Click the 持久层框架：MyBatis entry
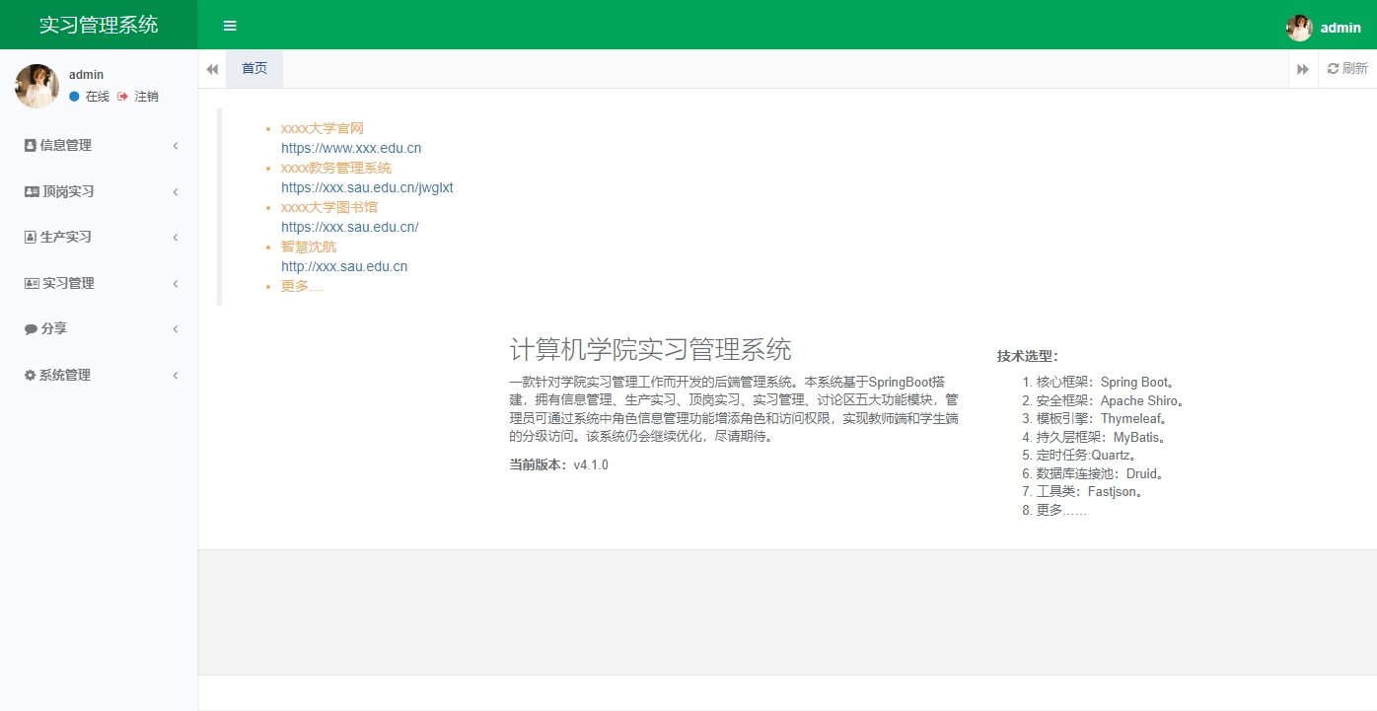This screenshot has height=711, width=1377. [x=1104, y=437]
